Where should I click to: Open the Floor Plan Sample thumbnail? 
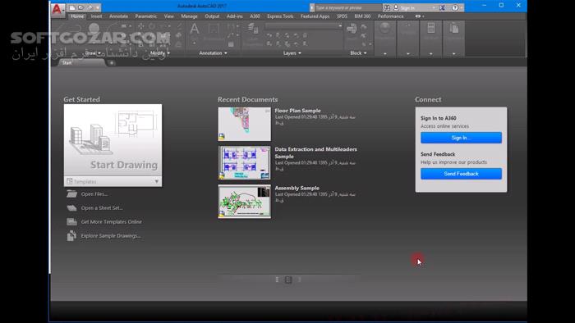pos(245,124)
